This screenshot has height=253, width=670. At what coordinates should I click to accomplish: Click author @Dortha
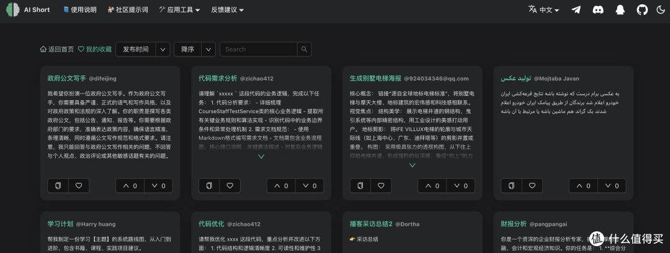[x=407, y=224]
